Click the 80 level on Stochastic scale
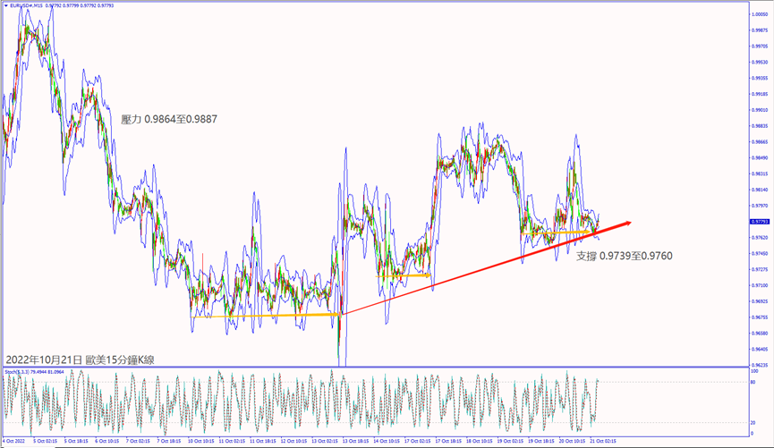Viewport: 774px width, 448px height. click(x=752, y=382)
